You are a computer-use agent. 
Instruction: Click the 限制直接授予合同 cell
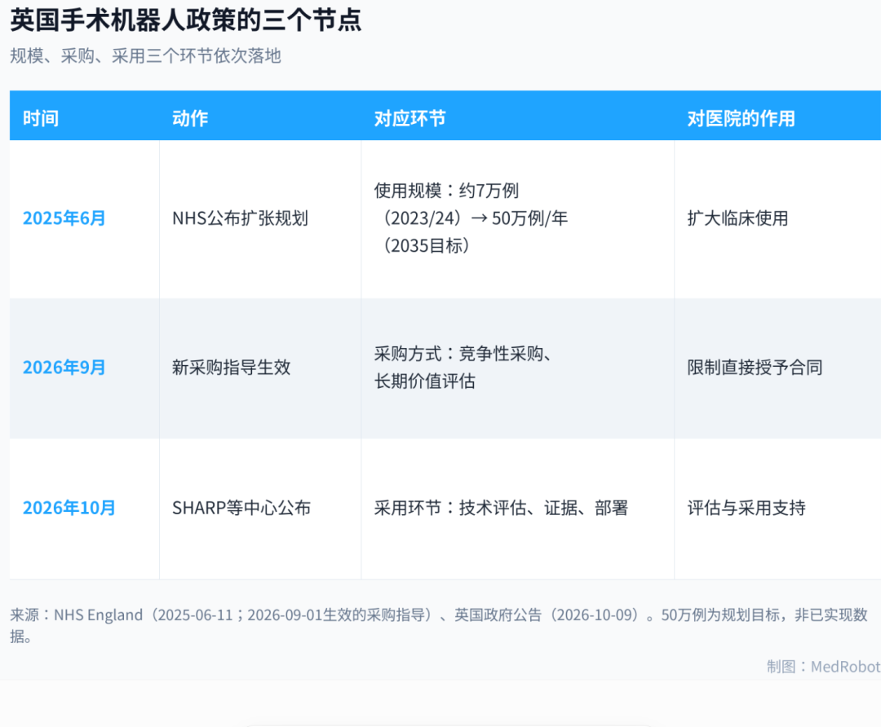[x=755, y=368]
